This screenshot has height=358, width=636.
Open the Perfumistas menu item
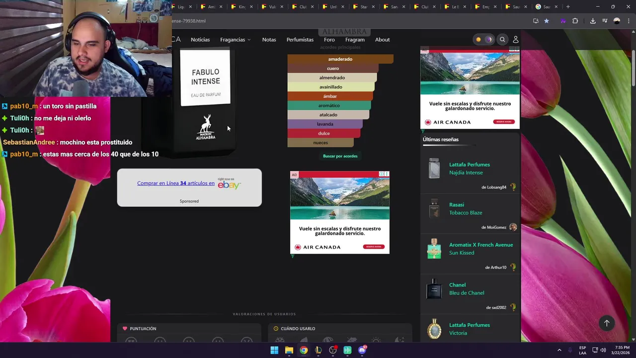300,40
